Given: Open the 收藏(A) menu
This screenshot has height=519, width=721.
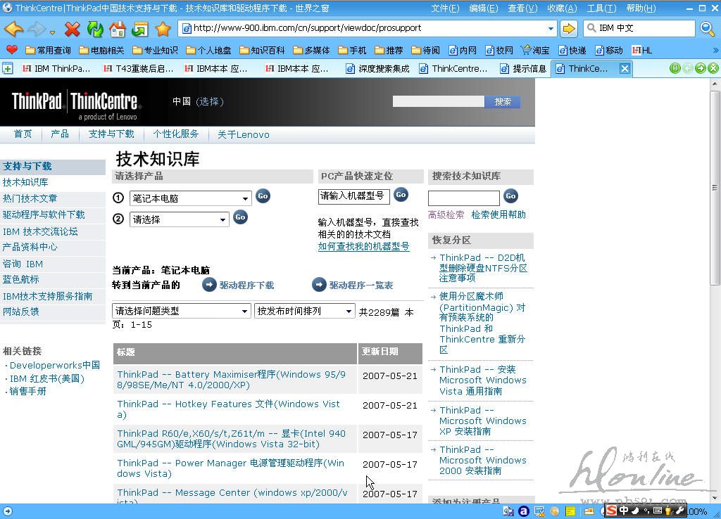Looking at the screenshot, I should 561,8.
